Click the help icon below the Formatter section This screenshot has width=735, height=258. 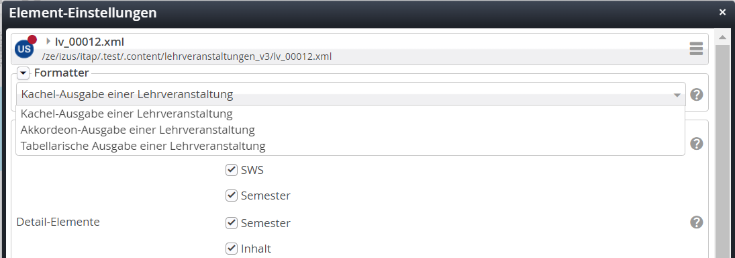(x=697, y=144)
